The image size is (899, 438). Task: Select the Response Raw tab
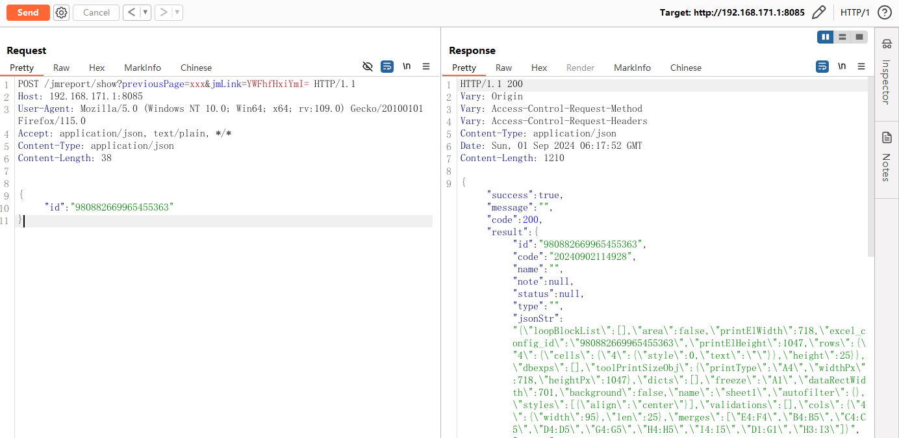(503, 68)
